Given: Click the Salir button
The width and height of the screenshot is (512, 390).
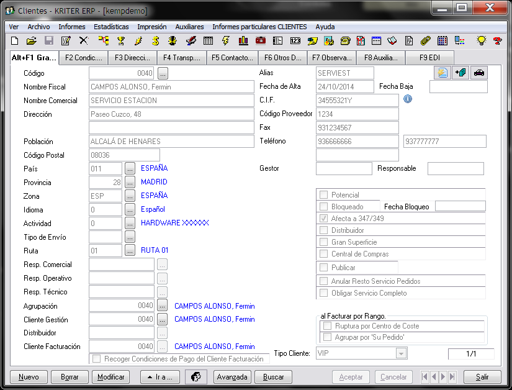Looking at the screenshot, I should [482, 377].
